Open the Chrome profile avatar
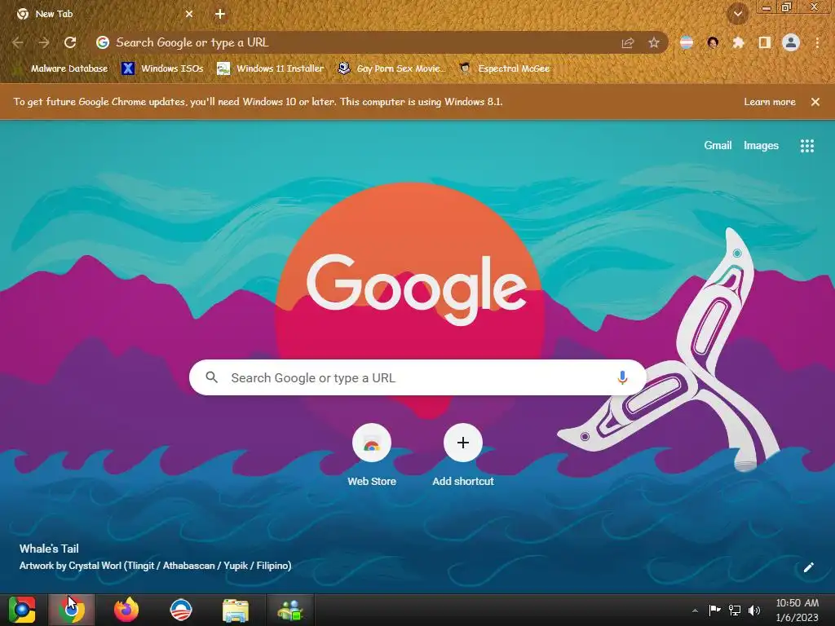 791,42
